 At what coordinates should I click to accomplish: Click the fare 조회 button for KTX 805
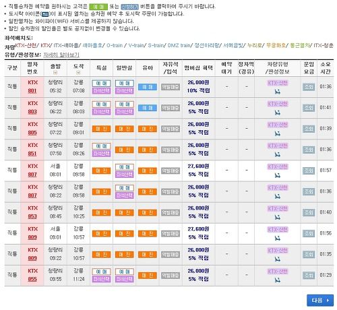click(x=309, y=129)
